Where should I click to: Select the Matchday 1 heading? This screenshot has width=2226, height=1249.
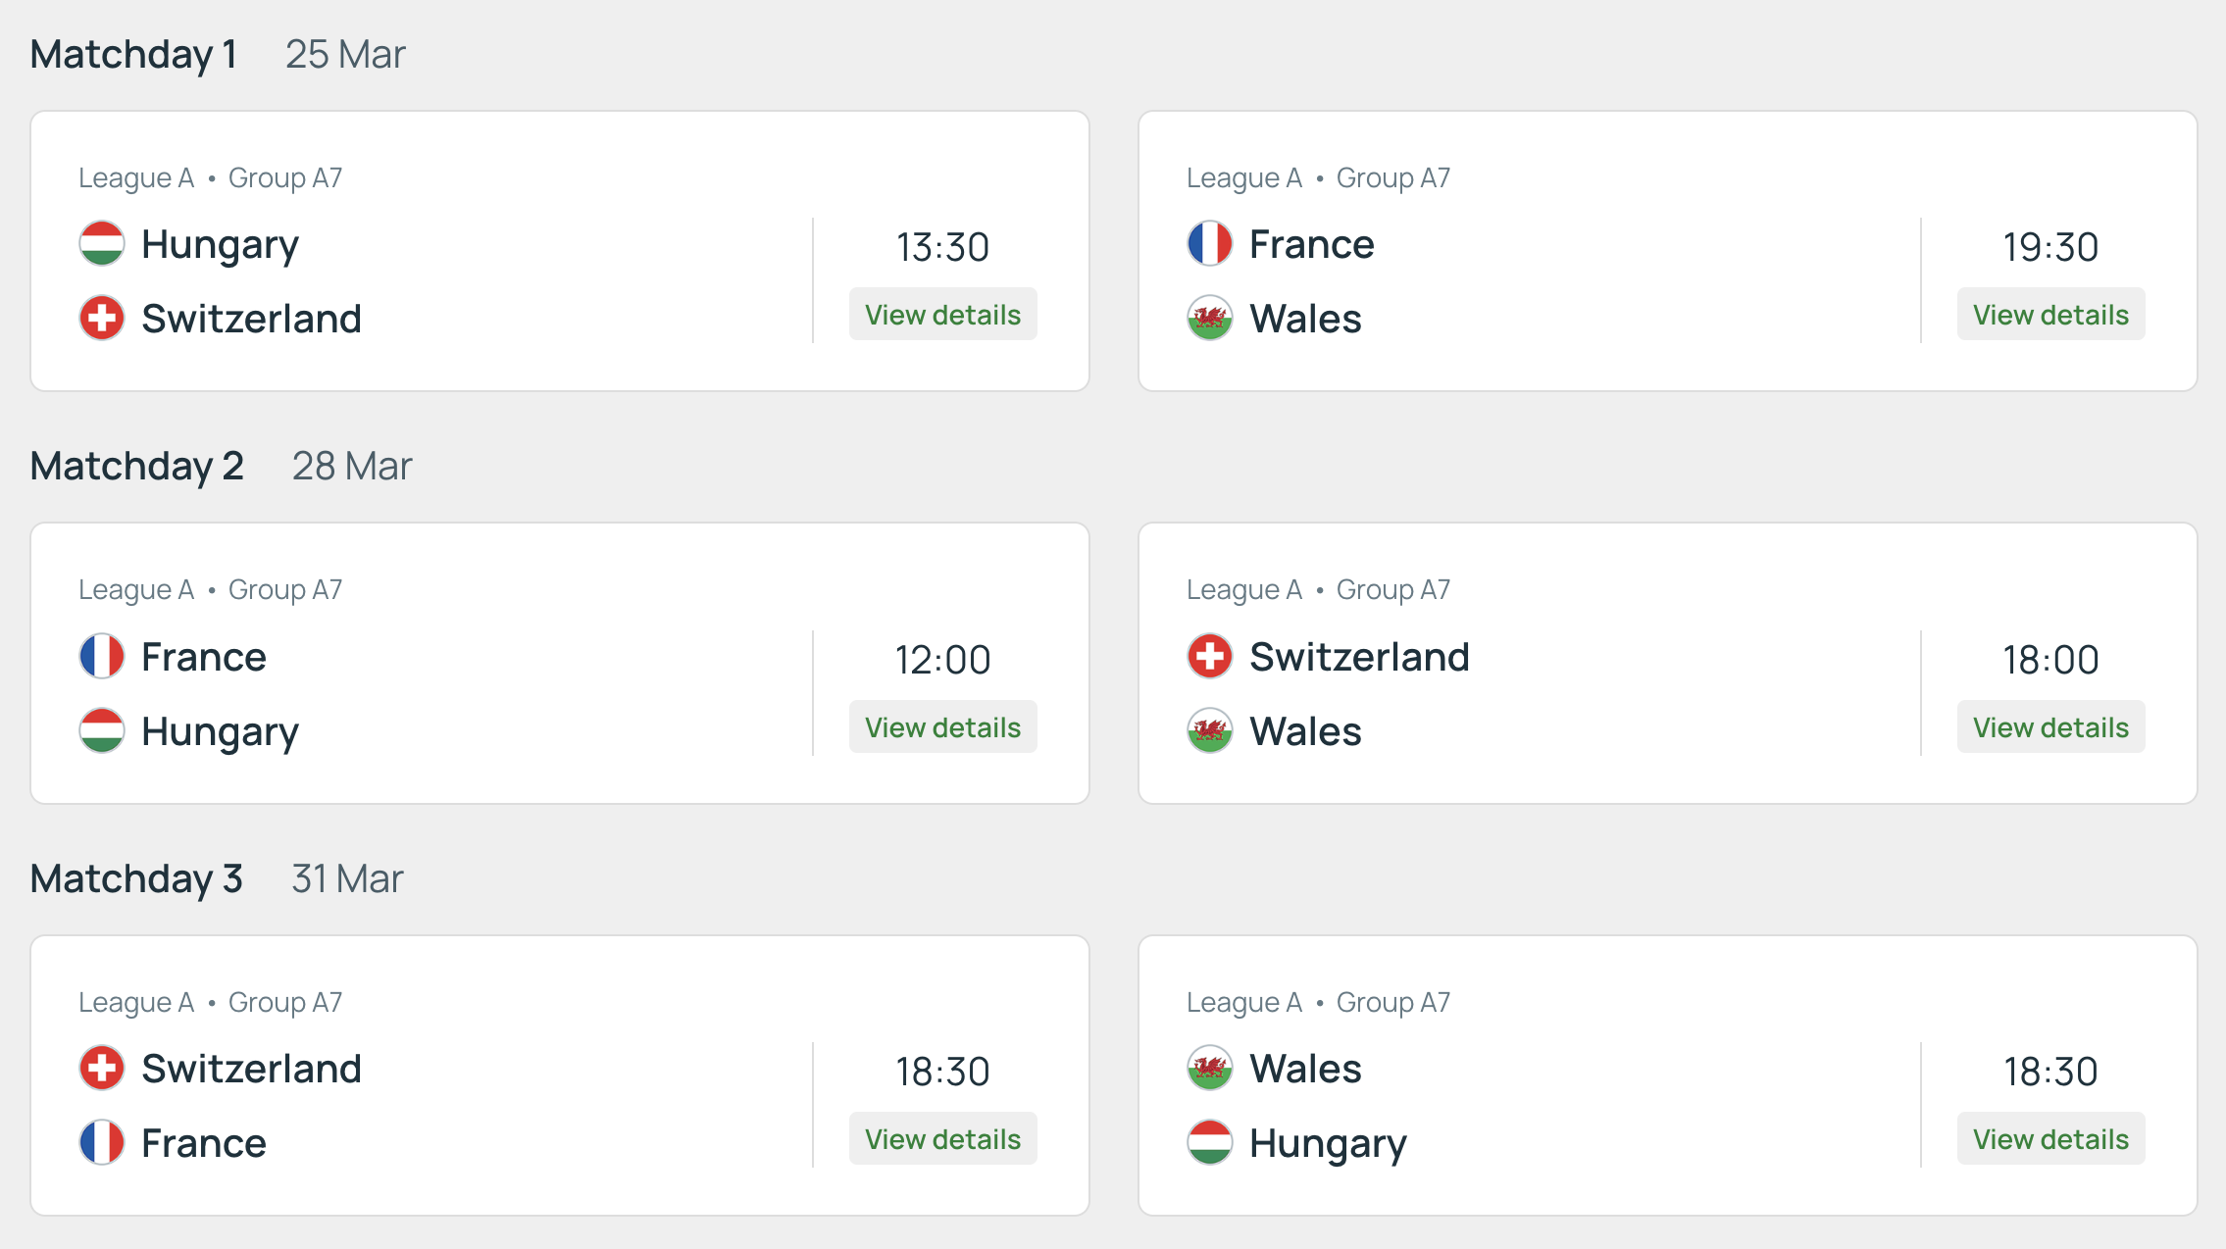(133, 54)
